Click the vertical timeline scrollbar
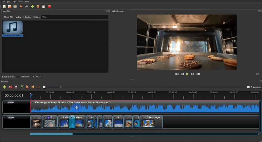The image size is (262, 142). click(x=260, y=116)
